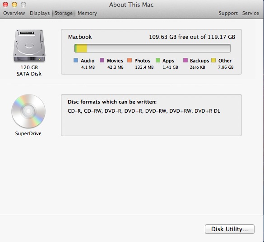Open the Service link

250,13
